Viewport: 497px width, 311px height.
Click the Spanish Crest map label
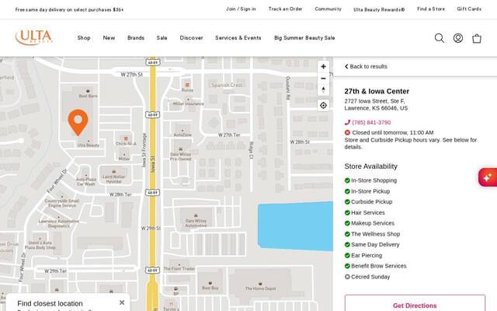pyautogui.click(x=227, y=85)
